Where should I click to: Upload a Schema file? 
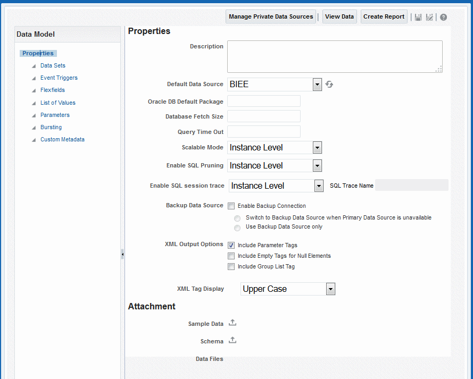[232, 340]
